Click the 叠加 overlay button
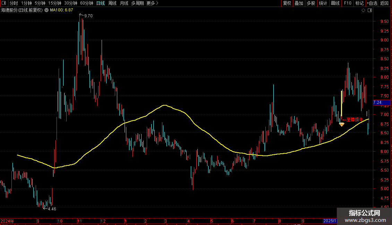 coord(299,3)
